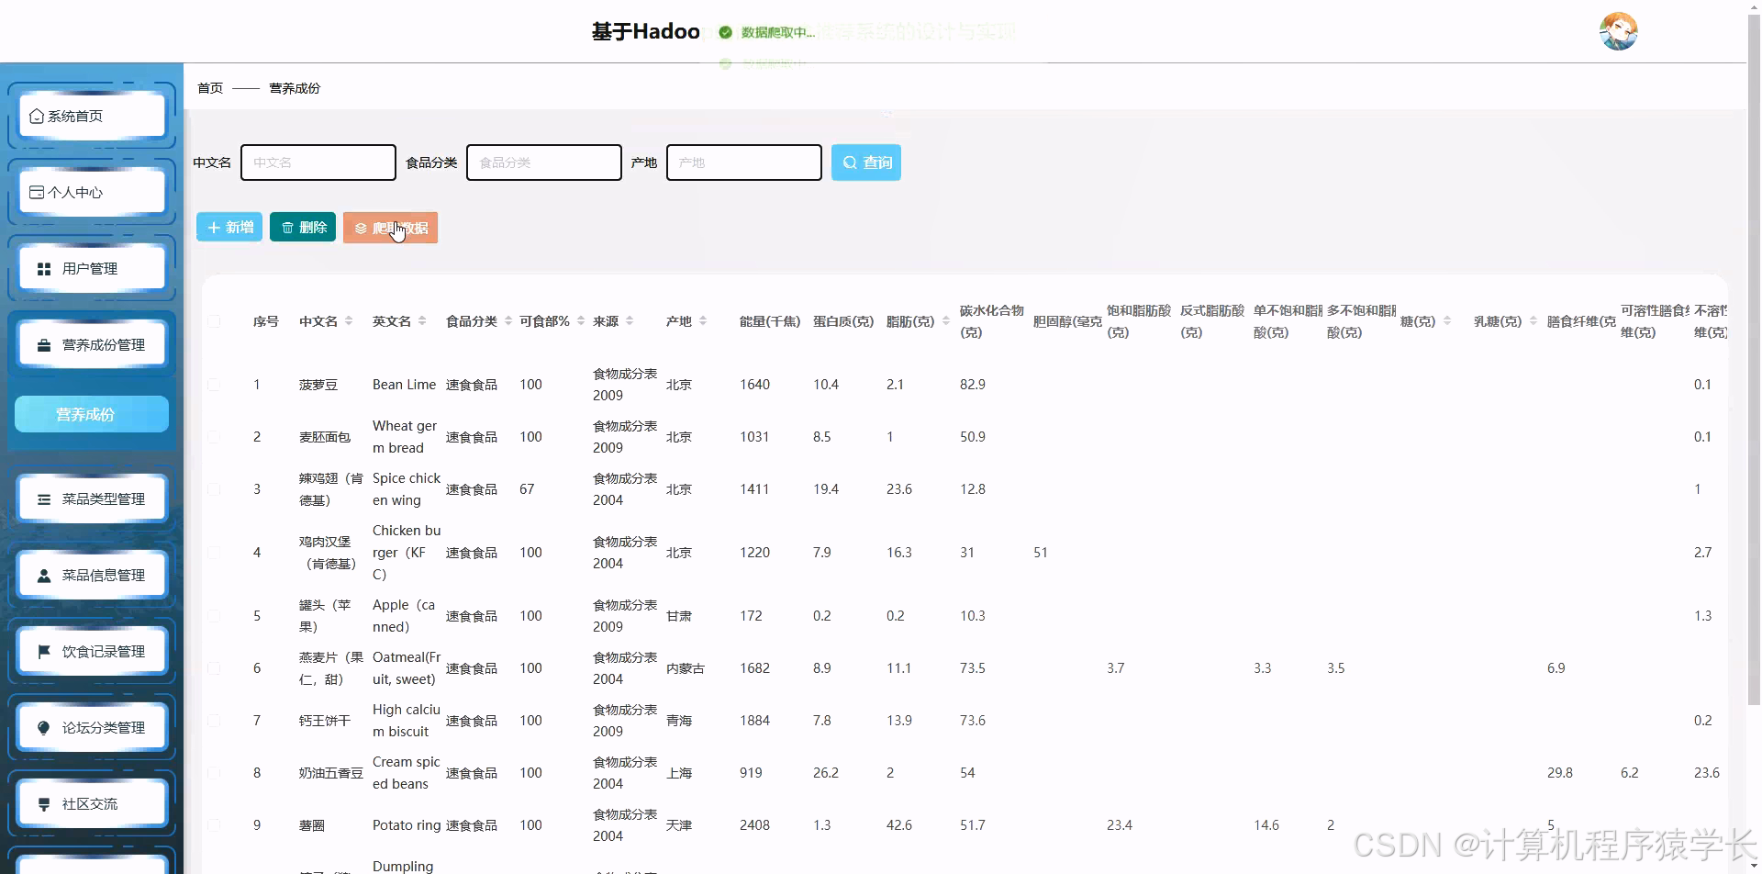Toggle the select-all checkbox in table header
1762x874 pixels.
(214, 321)
